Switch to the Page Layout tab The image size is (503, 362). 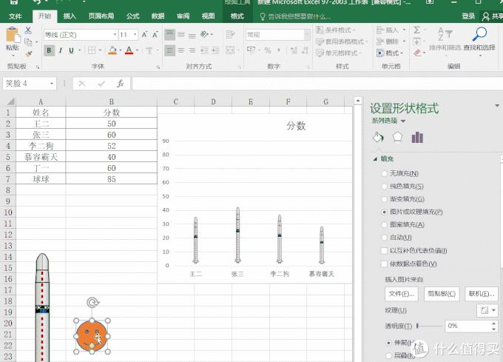coord(101,16)
